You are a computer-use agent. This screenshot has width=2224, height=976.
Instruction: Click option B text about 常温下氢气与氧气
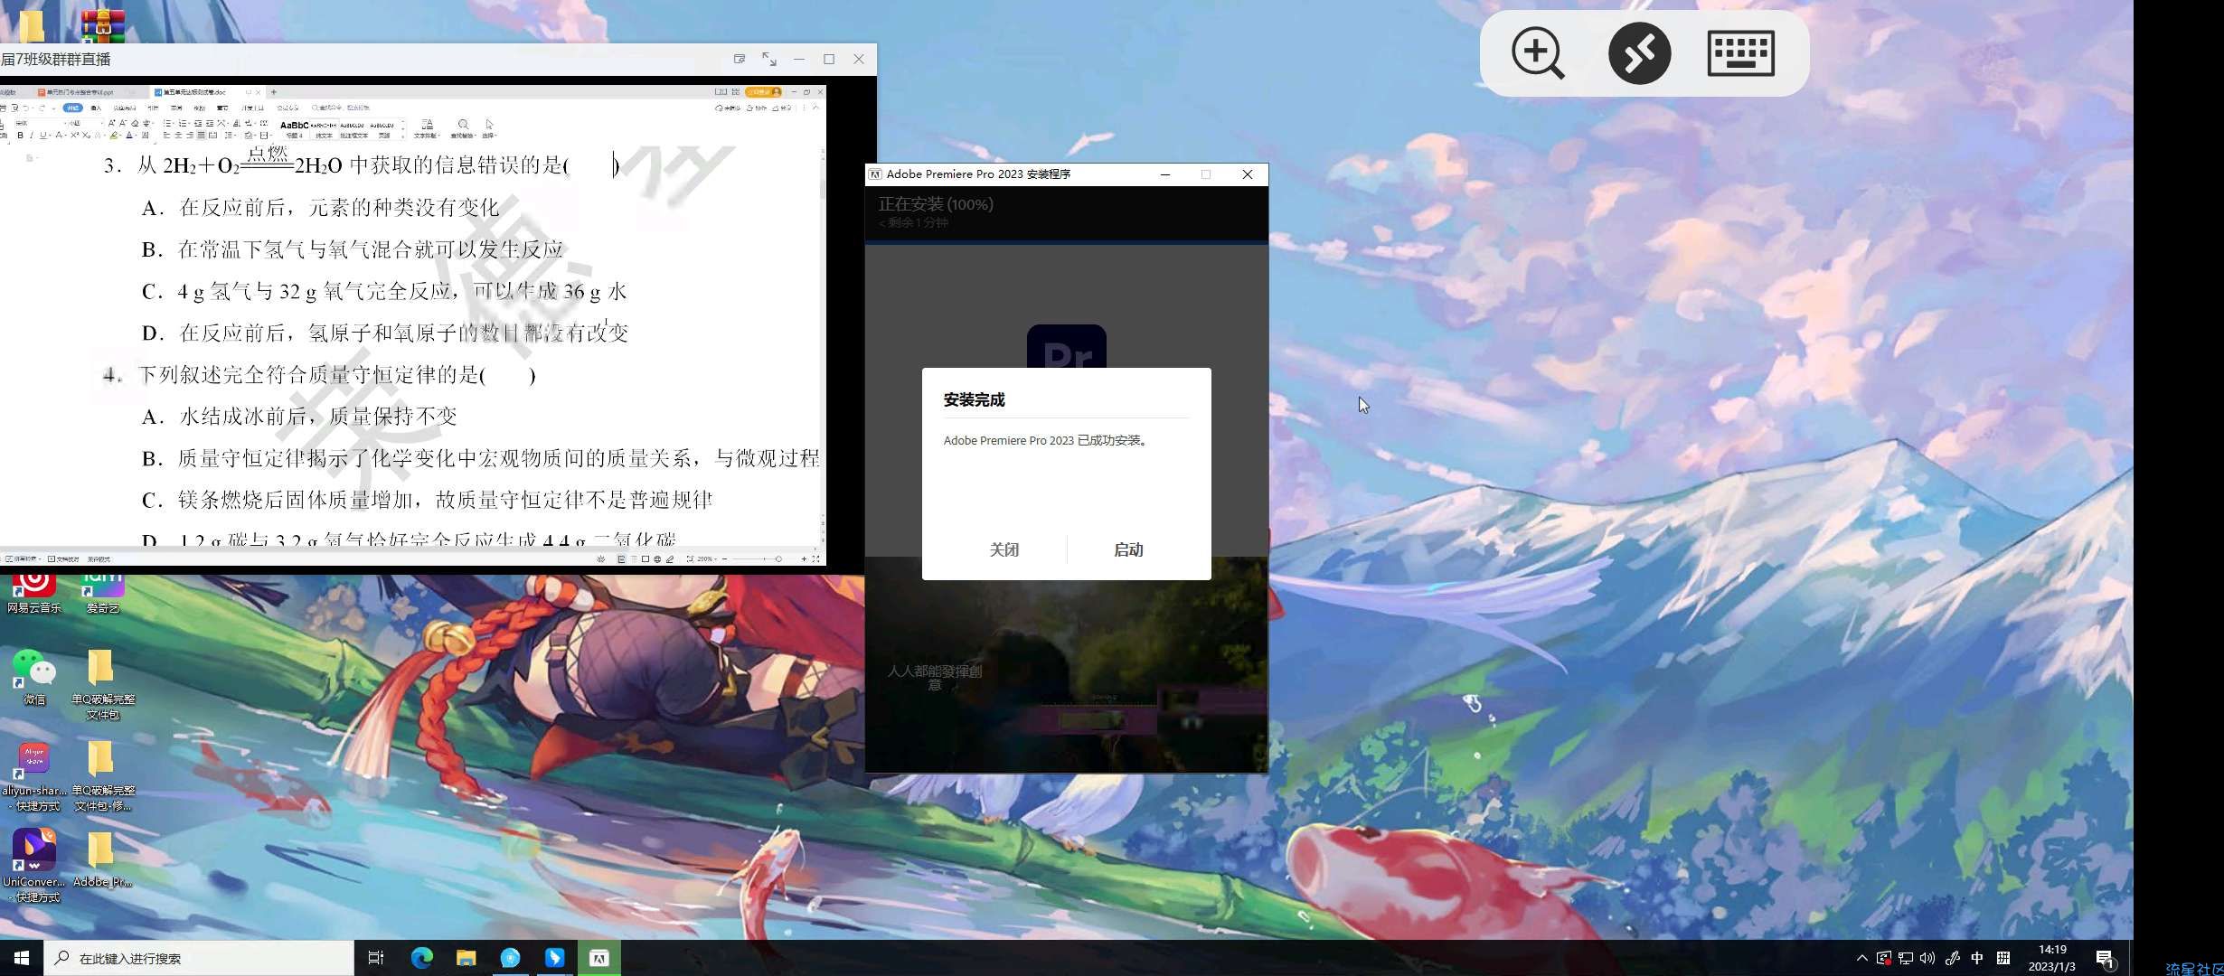pos(371,249)
